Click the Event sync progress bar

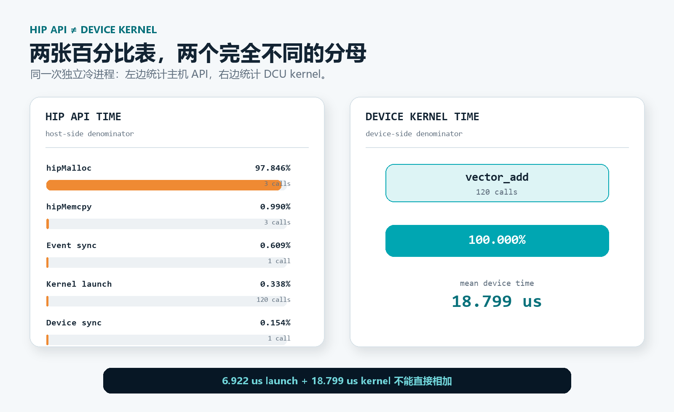pyautogui.click(x=166, y=262)
